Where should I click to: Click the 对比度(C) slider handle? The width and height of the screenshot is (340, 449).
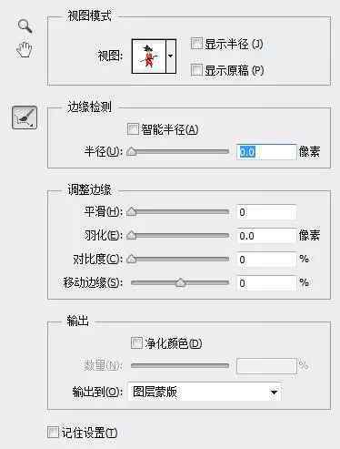point(132,259)
